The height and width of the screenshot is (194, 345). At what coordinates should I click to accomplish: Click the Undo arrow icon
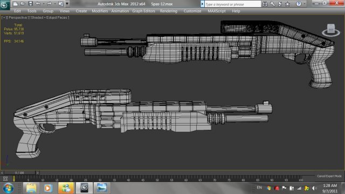point(38,4)
